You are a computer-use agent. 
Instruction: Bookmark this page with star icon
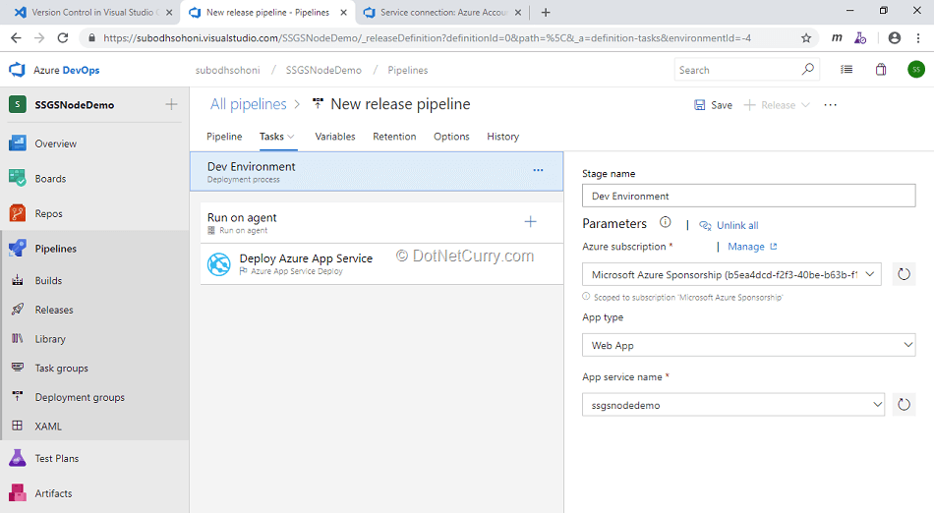806,38
